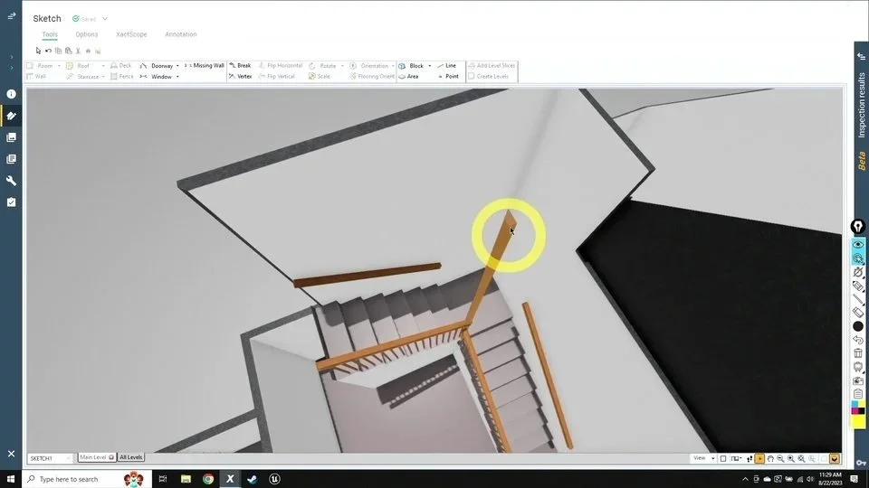Click the Doorway tool

pos(157,65)
